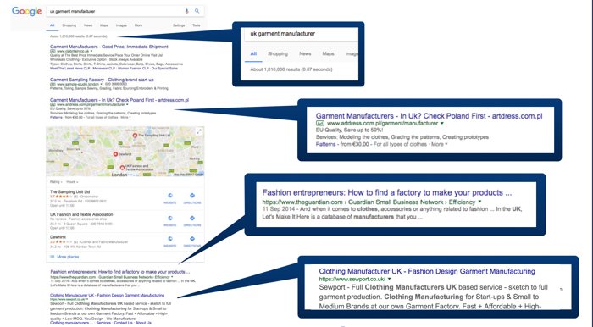Switch to the Maps tab

click(x=104, y=25)
